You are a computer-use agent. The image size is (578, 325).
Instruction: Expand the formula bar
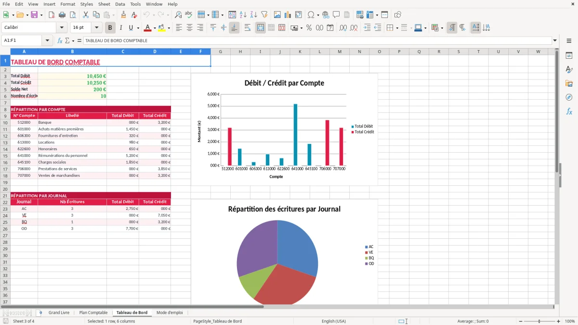[x=555, y=40]
